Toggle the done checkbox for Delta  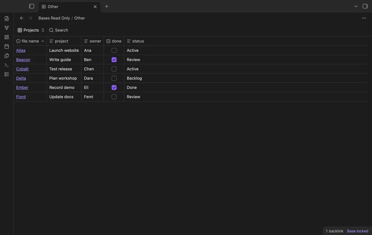click(114, 78)
